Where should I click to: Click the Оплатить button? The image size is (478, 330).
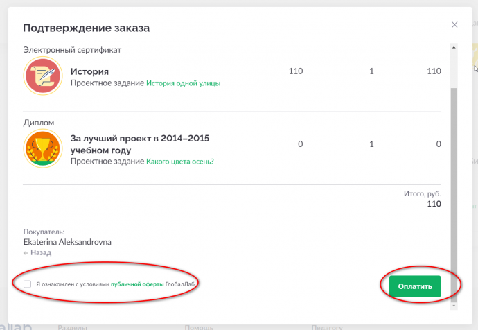[x=415, y=286]
